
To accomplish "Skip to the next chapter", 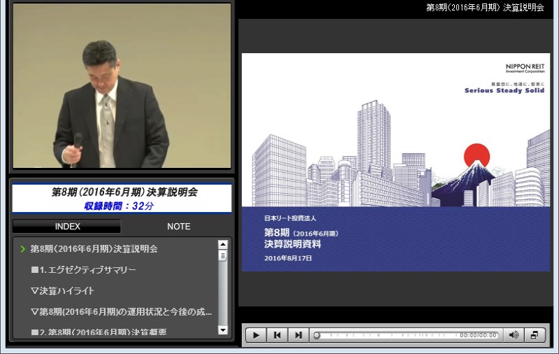I will pos(298,335).
